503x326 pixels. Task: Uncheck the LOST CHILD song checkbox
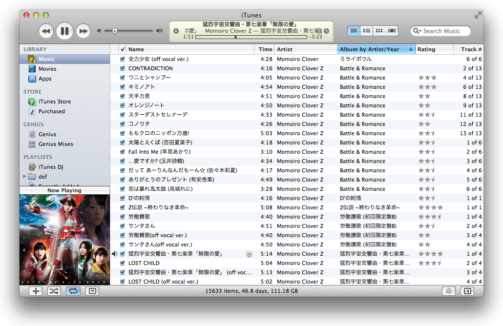click(x=122, y=263)
